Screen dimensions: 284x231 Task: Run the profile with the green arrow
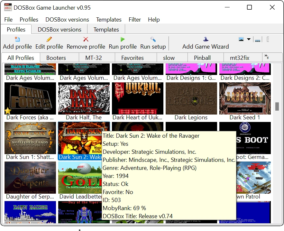click(123, 40)
